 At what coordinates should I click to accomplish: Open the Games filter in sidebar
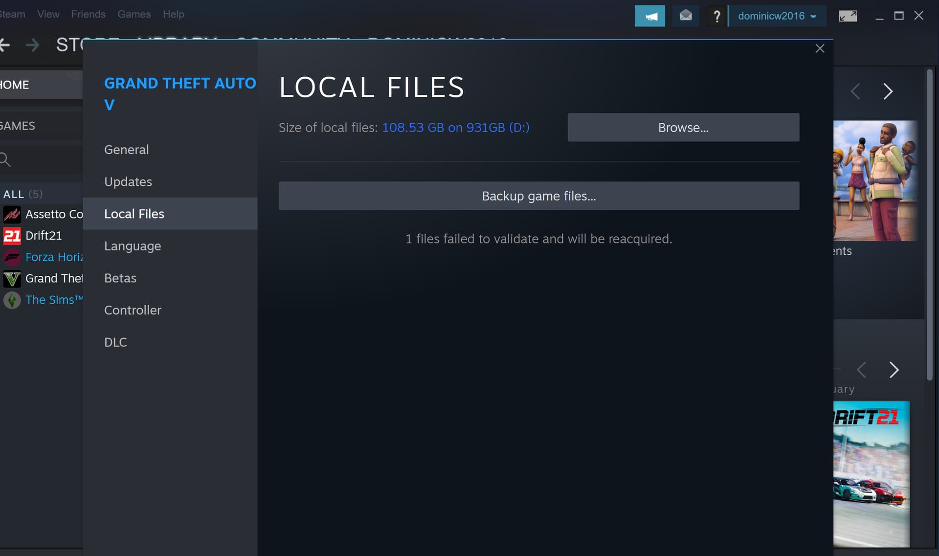(41, 126)
